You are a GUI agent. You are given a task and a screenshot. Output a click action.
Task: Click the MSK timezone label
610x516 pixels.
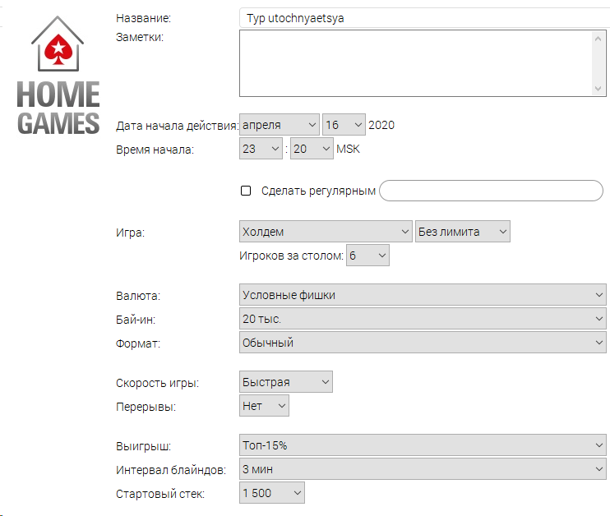tap(349, 149)
